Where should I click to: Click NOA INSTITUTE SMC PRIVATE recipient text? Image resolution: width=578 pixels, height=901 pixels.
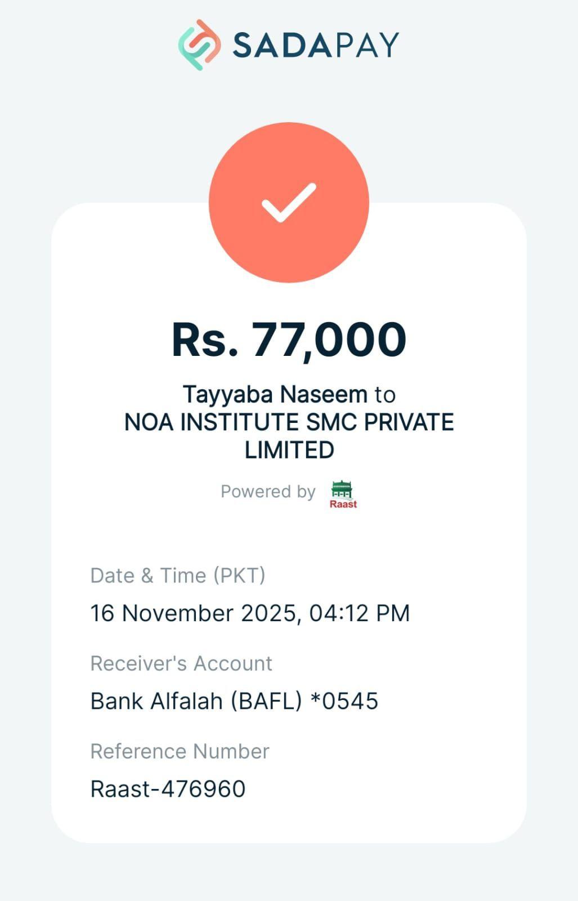(x=289, y=422)
